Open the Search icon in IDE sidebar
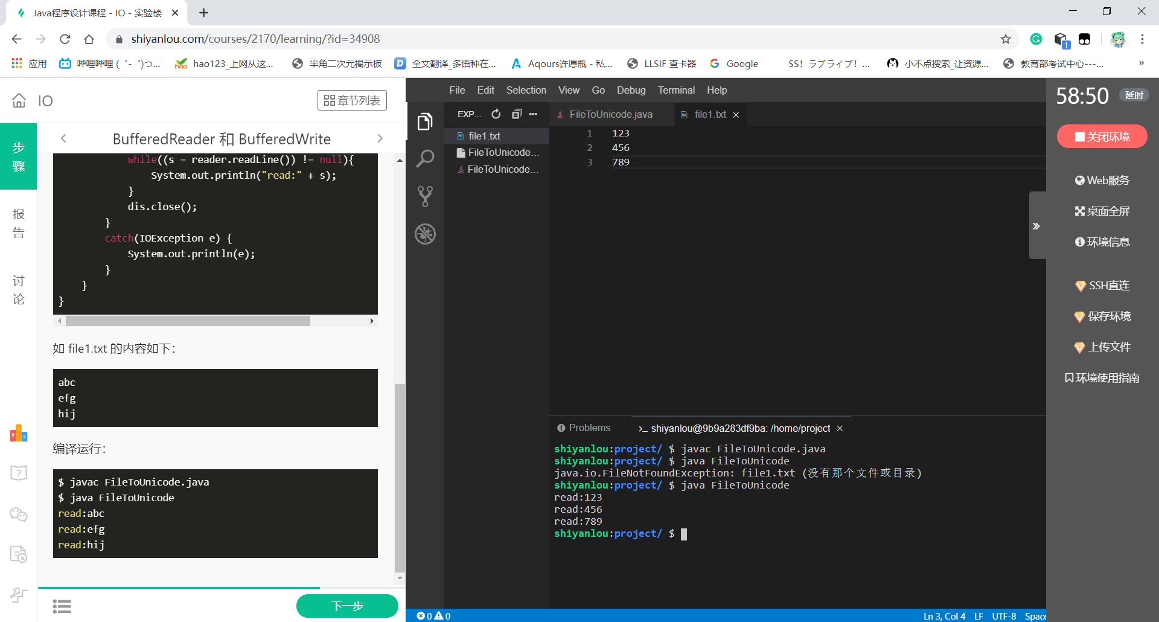Viewport: 1159px width, 622px height. pos(425,159)
